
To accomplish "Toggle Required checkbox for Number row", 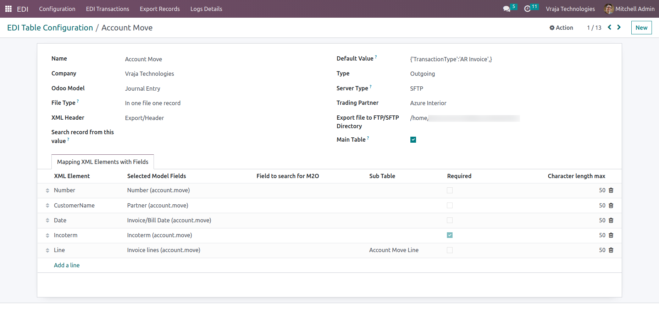I will [x=450, y=190].
